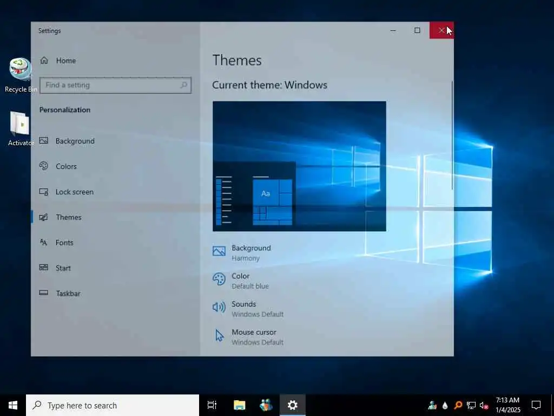The height and width of the screenshot is (416, 554).
Task: Click the Background picture icon in sidebar
Action: (x=43, y=140)
